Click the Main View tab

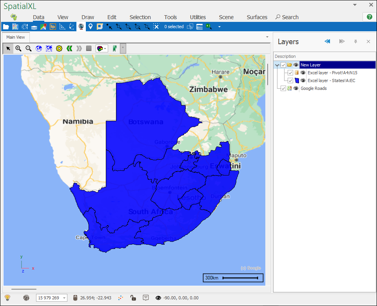(16, 37)
